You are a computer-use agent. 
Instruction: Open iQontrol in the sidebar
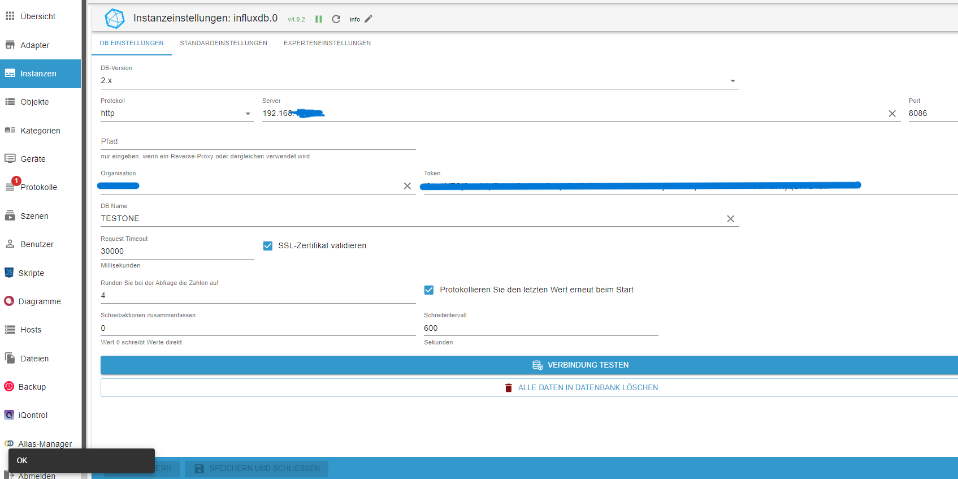41,415
